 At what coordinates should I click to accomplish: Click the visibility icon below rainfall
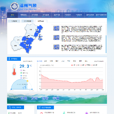[x=21, y=78]
